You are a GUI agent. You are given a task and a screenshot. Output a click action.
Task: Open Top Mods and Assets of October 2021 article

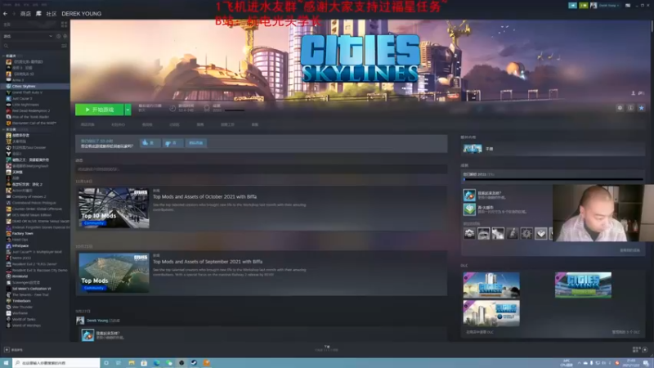click(205, 196)
